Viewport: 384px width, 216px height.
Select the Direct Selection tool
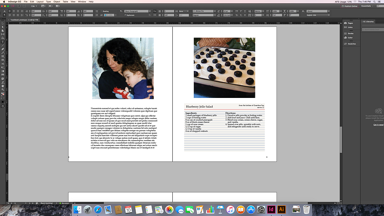click(x=3, y=27)
